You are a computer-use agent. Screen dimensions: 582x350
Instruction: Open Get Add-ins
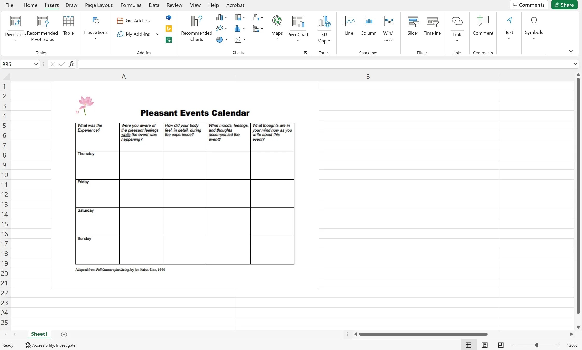134,20
